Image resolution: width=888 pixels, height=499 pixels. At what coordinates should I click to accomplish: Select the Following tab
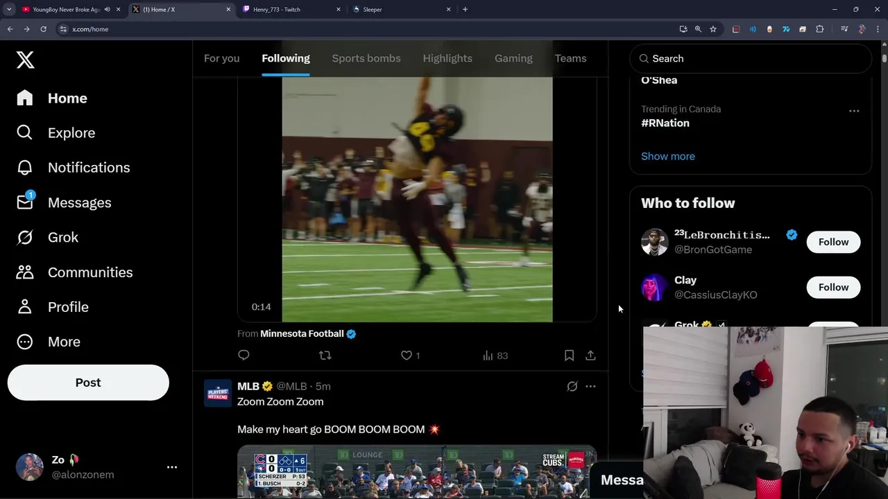pyautogui.click(x=286, y=58)
